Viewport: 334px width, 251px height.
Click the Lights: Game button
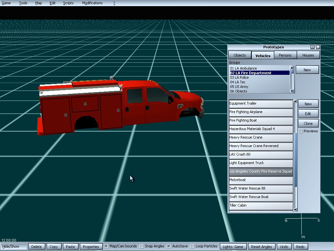tap(233, 247)
